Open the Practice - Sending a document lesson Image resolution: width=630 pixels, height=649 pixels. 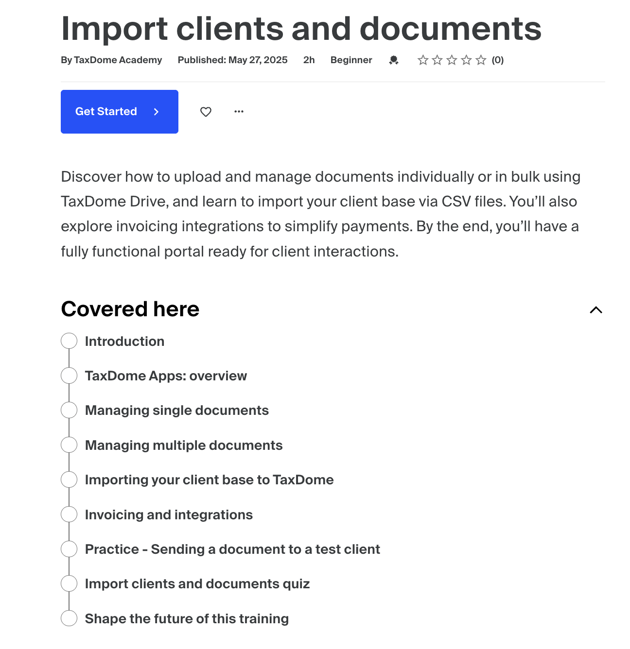click(x=232, y=549)
